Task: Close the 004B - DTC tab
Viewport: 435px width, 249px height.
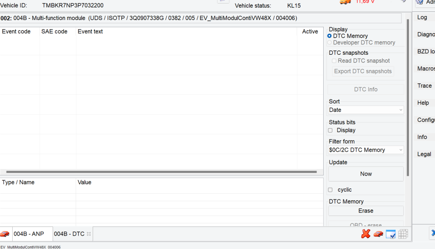Action: coord(89,234)
